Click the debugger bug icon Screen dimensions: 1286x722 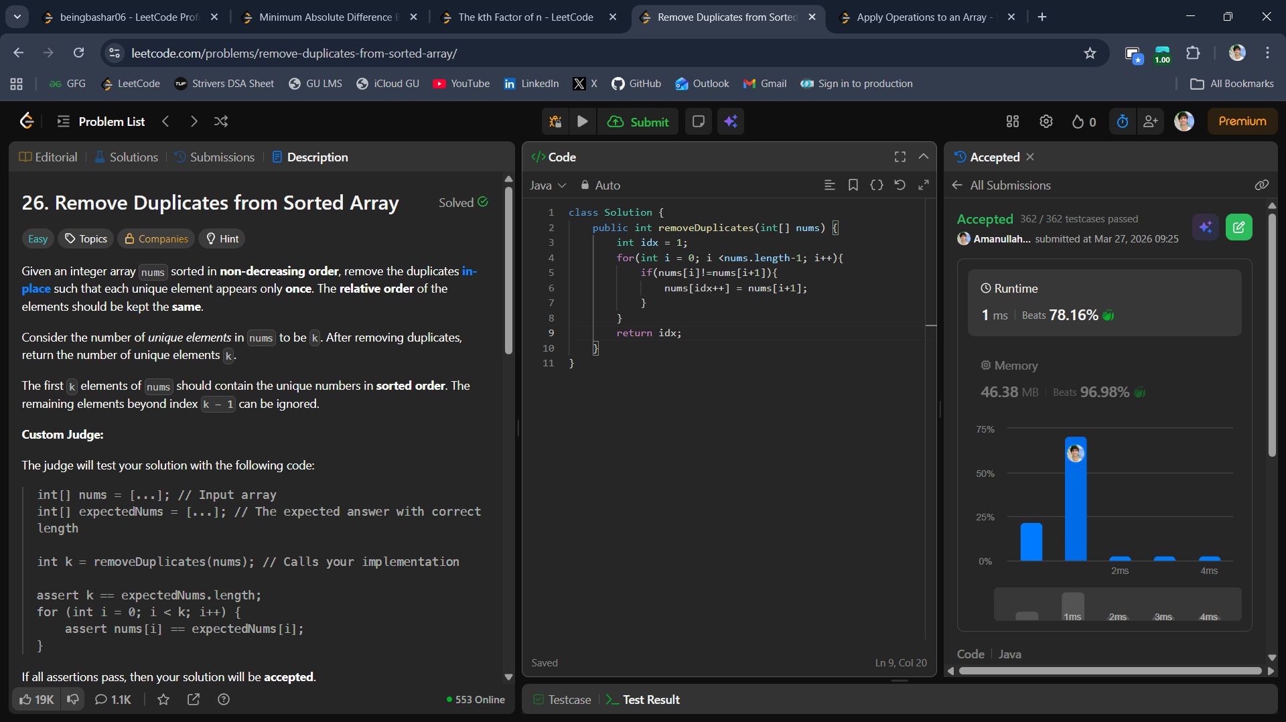pos(555,121)
